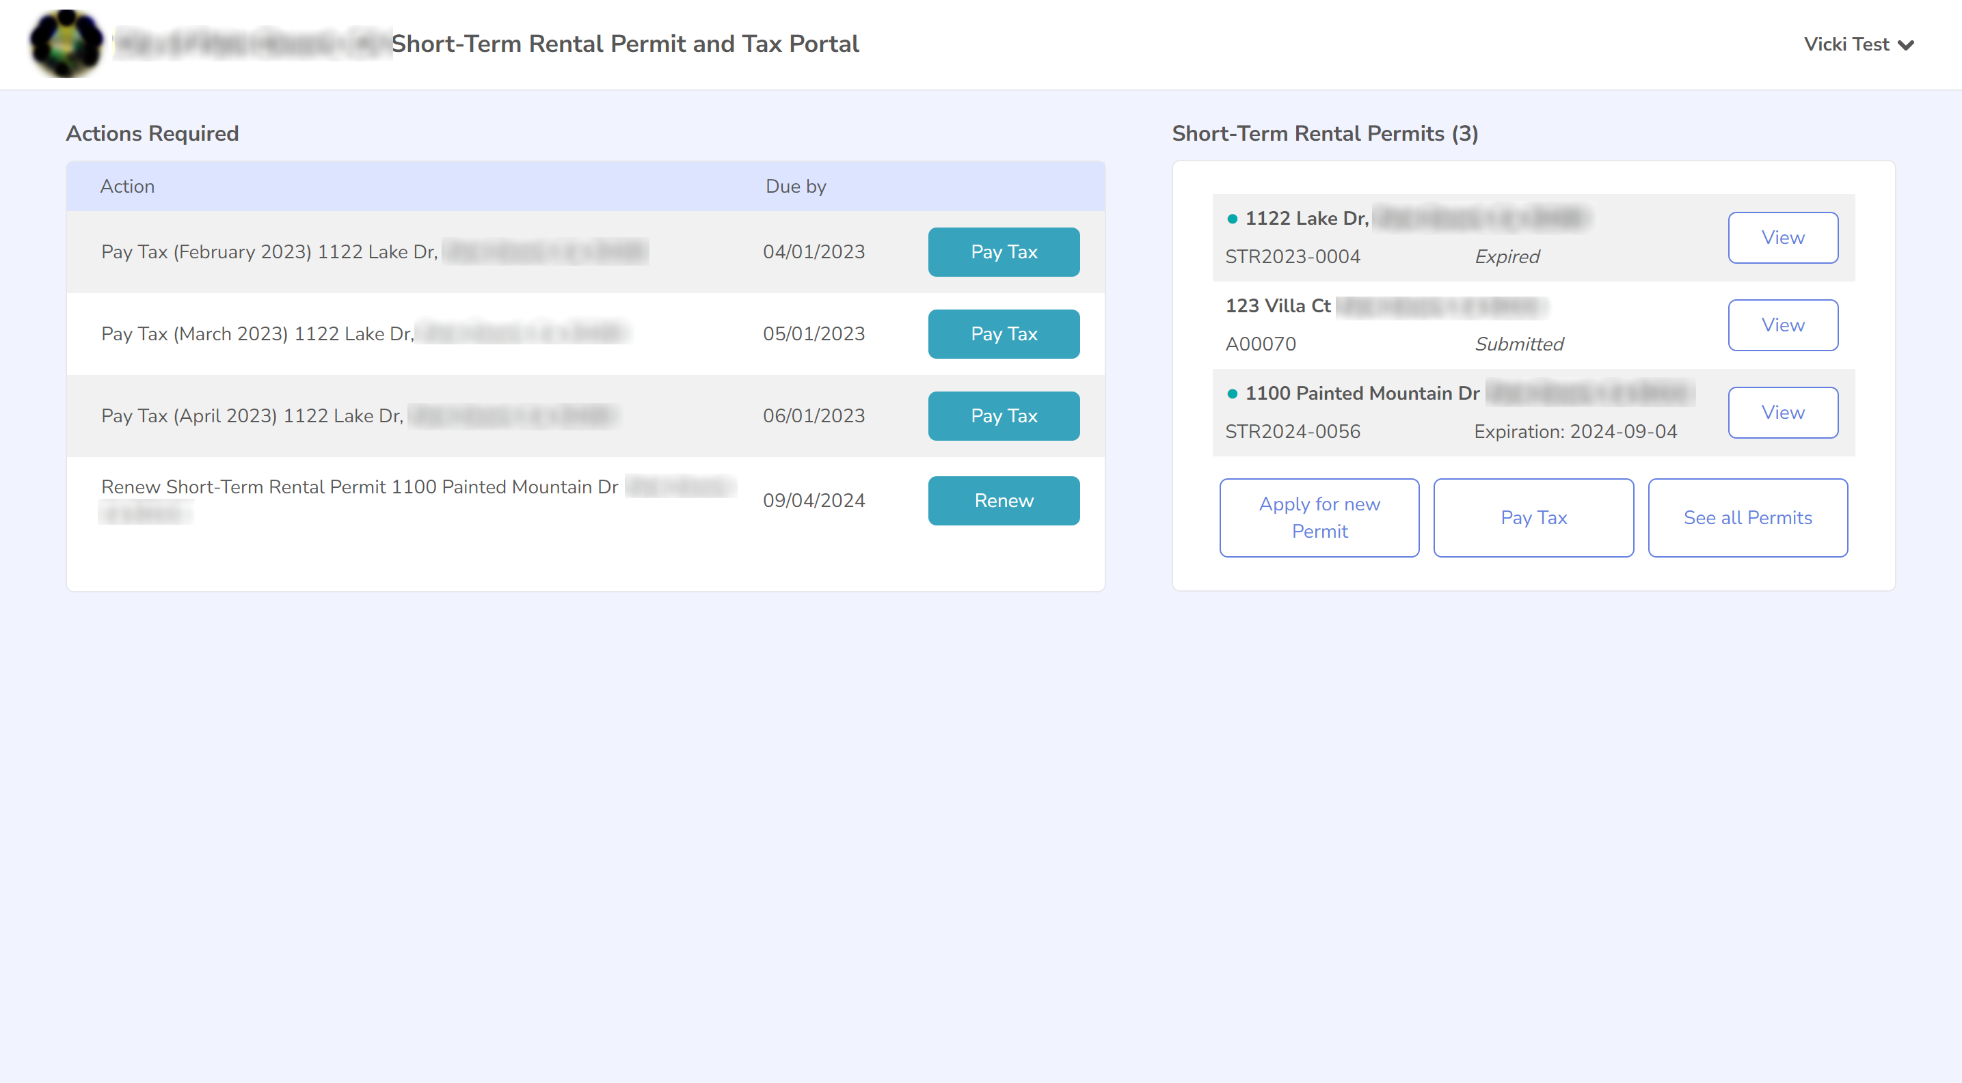Click Apply for new Permit
The width and height of the screenshot is (1962, 1083).
point(1319,517)
